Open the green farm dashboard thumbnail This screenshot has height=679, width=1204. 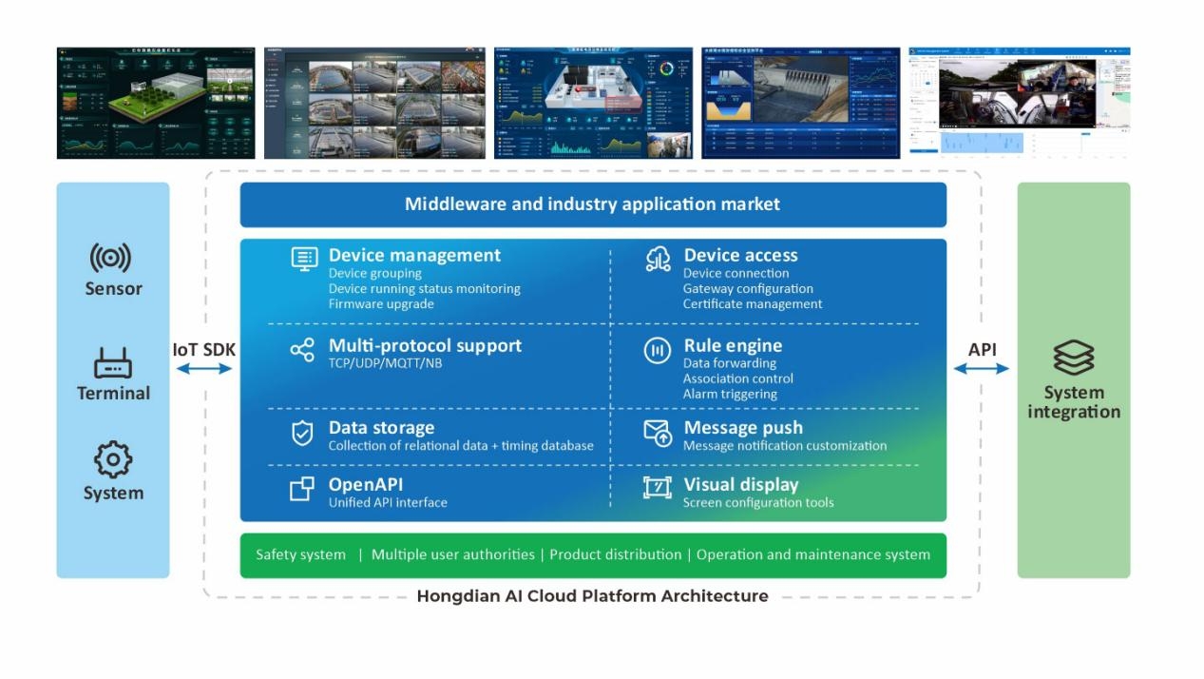(156, 103)
